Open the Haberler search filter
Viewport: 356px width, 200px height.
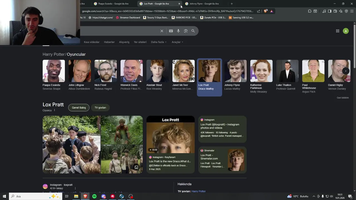pos(109,42)
